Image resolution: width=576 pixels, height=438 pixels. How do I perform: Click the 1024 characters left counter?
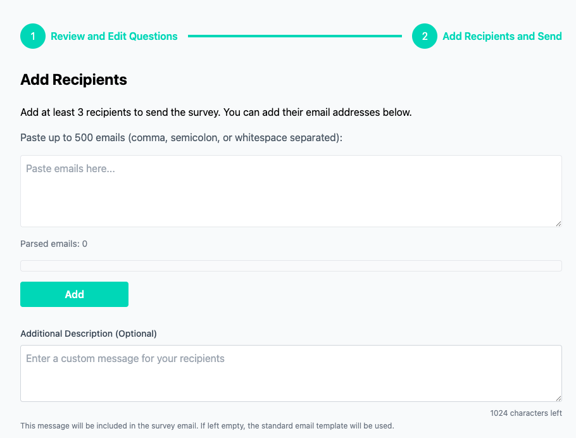click(x=526, y=413)
